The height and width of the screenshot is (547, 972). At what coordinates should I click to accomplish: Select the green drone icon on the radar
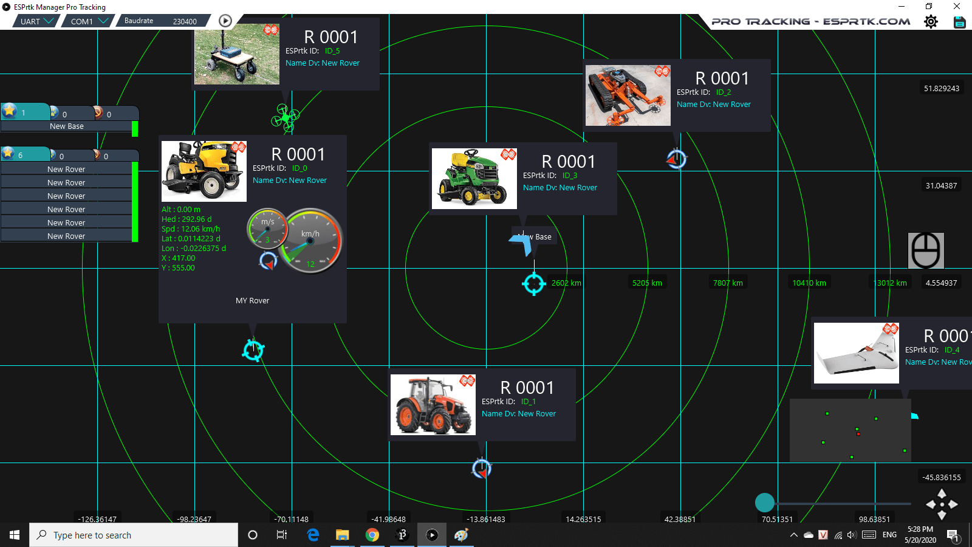point(286,117)
